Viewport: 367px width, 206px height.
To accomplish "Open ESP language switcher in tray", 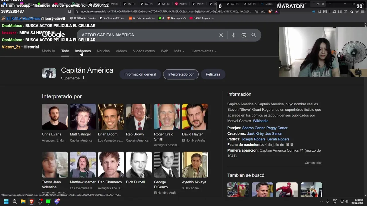I will click(335, 201).
